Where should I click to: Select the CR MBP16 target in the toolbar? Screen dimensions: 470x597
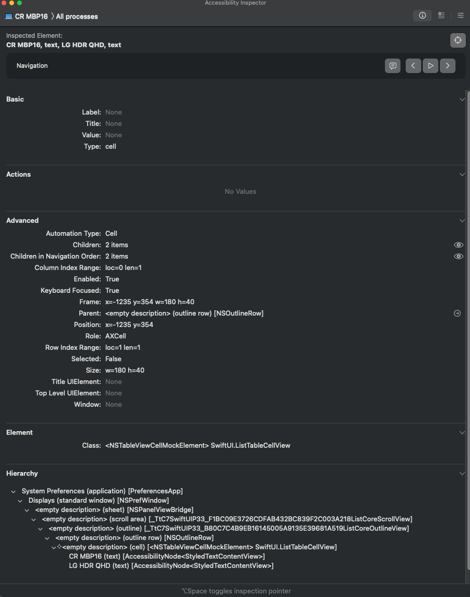tap(26, 17)
